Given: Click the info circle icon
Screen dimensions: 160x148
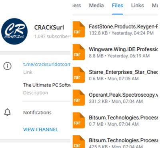Looking at the screenshot, I should pos(7,66).
